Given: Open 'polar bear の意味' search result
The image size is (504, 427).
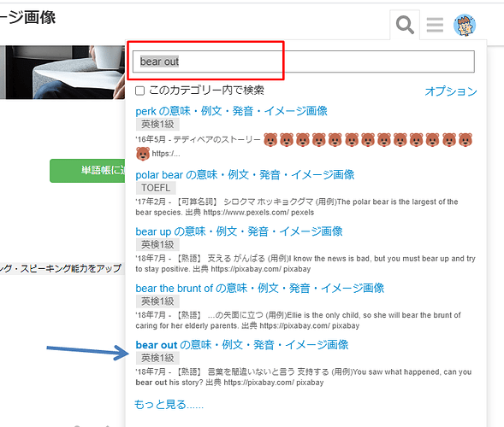Looking at the screenshot, I should (x=245, y=174).
